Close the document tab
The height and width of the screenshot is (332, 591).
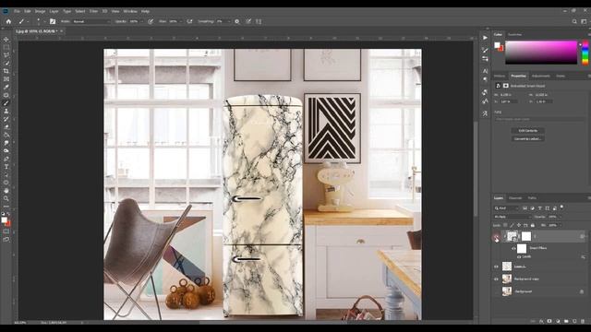[x=62, y=31]
